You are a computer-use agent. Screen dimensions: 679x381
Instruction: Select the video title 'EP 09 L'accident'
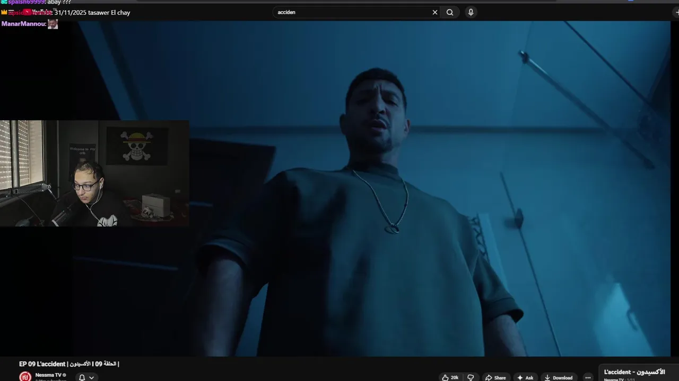click(x=69, y=364)
